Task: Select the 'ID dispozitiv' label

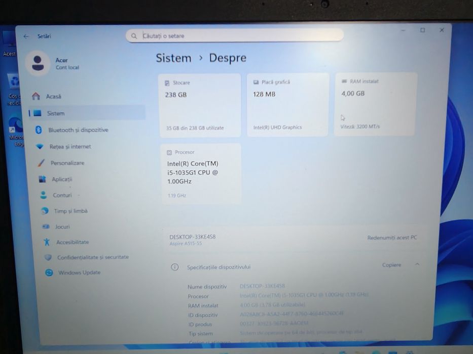Action: coord(202,315)
